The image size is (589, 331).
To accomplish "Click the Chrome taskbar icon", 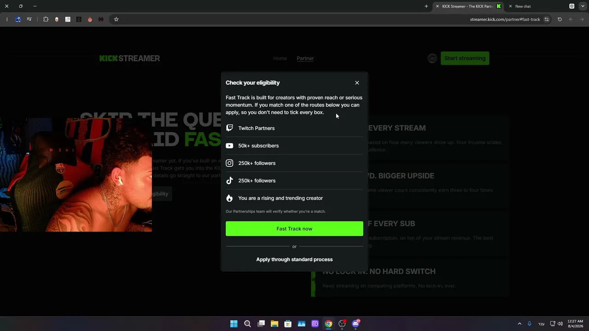I will 329,324.
